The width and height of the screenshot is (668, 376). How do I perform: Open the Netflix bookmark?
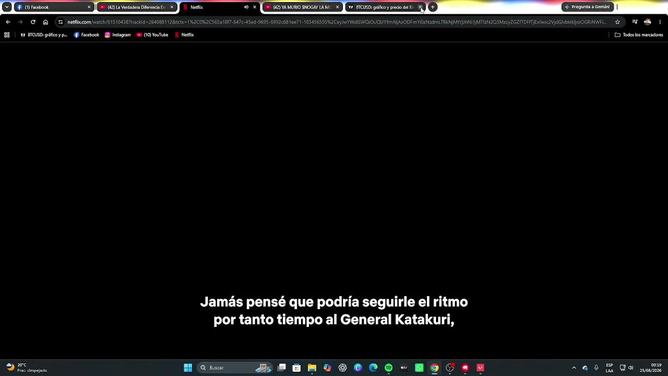184,35
